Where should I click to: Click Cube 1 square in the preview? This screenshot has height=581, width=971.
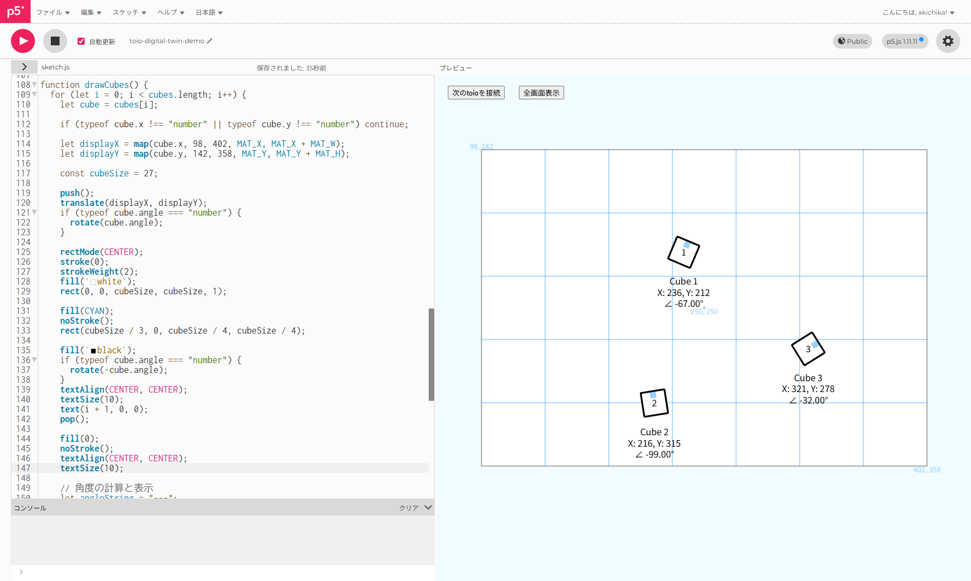[x=684, y=252]
